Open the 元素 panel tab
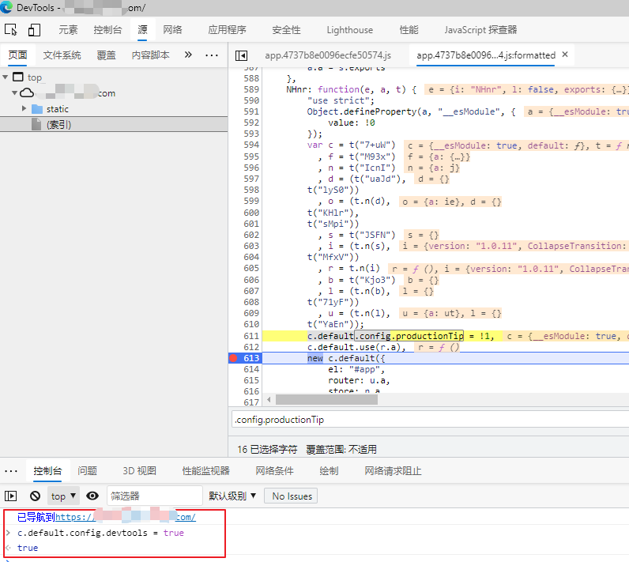629x562 pixels. click(x=68, y=30)
